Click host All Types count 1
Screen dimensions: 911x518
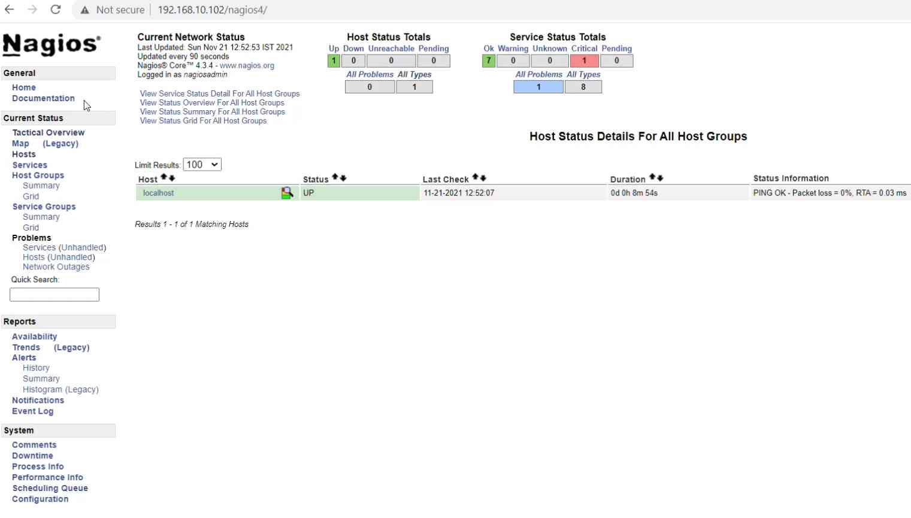click(414, 87)
